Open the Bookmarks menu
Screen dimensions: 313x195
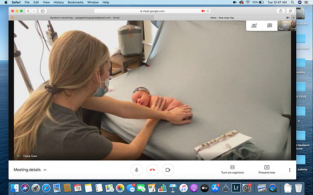[76, 2]
